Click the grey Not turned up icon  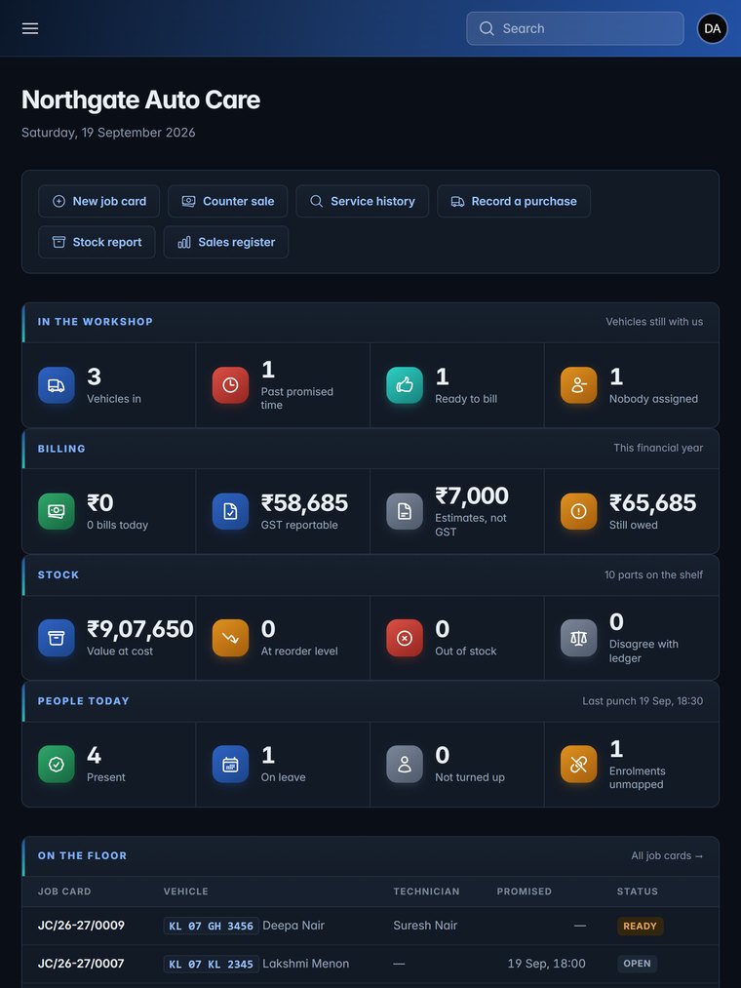pos(405,764)
